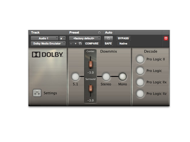
Task: Select the 5.1 downmix mode
Action: point(75,77)
